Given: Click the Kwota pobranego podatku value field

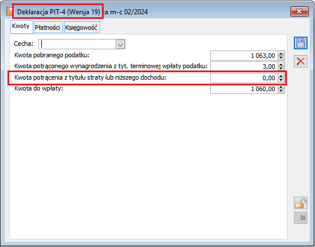Looking at the screenshot, I should coord(244,56).
